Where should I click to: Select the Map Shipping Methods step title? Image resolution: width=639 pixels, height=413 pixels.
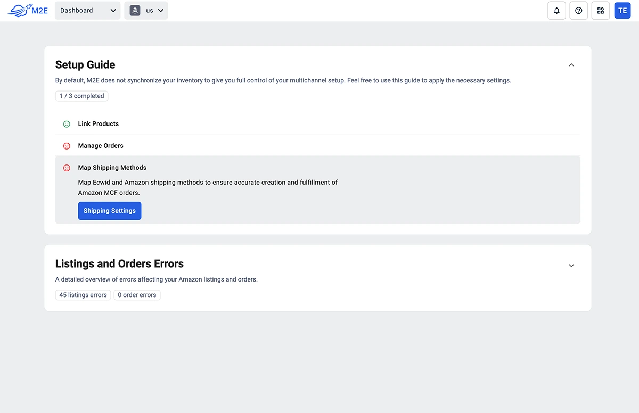pyautogui.click(x=112, y=168)
